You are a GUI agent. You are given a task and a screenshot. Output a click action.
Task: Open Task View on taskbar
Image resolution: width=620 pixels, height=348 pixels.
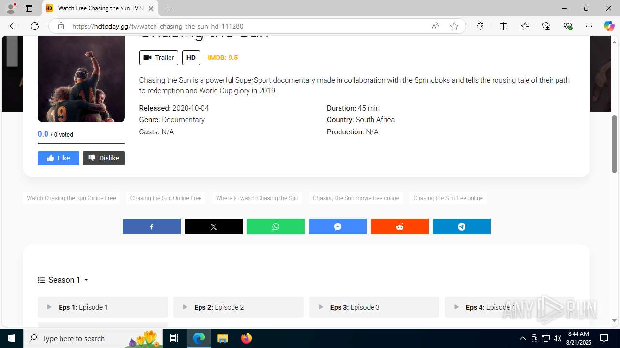(x=174, y=338)
